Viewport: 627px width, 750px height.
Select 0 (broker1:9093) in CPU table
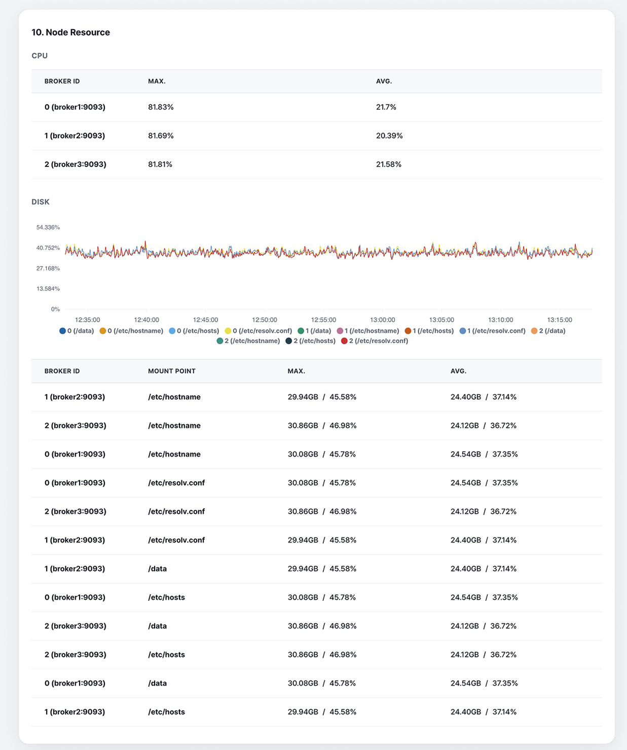75,107
